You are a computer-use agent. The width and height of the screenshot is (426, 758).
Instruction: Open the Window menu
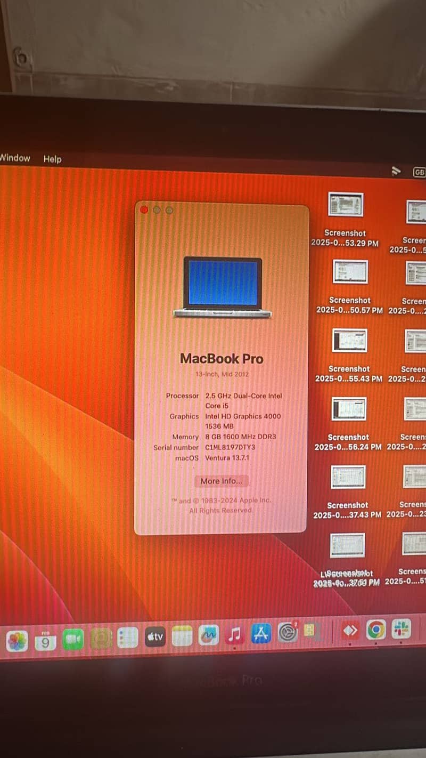tap(15, 158)
